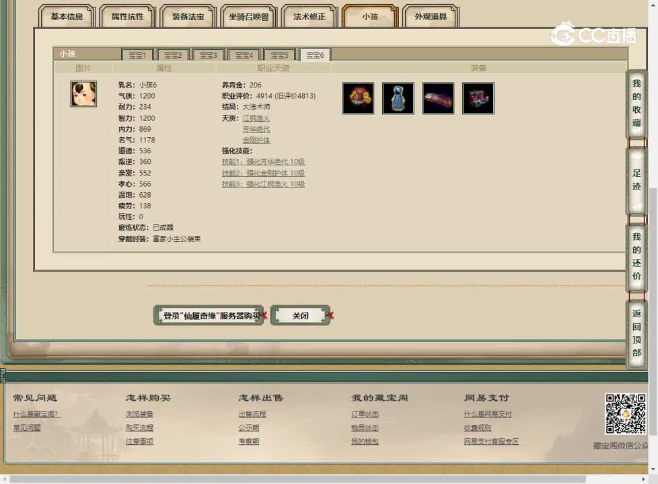Switch to 宝宝5 sub-tab
This screenshot has height=484, width=658.
(x=279, y=55)
